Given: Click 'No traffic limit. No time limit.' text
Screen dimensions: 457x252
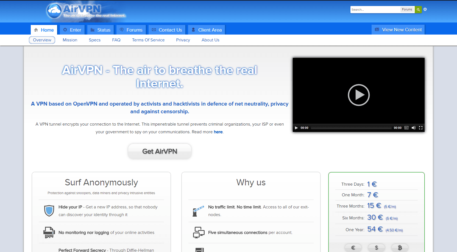Looking at the screenshot, I should 235,207.
